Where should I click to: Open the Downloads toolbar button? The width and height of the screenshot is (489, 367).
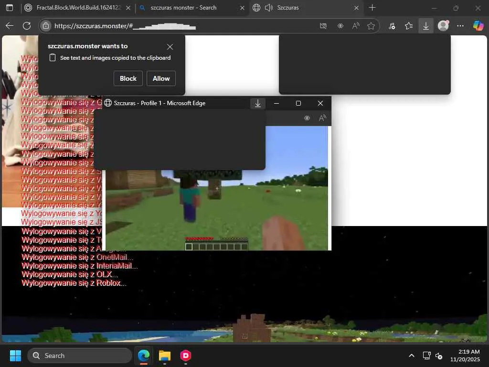pos(425,26)
